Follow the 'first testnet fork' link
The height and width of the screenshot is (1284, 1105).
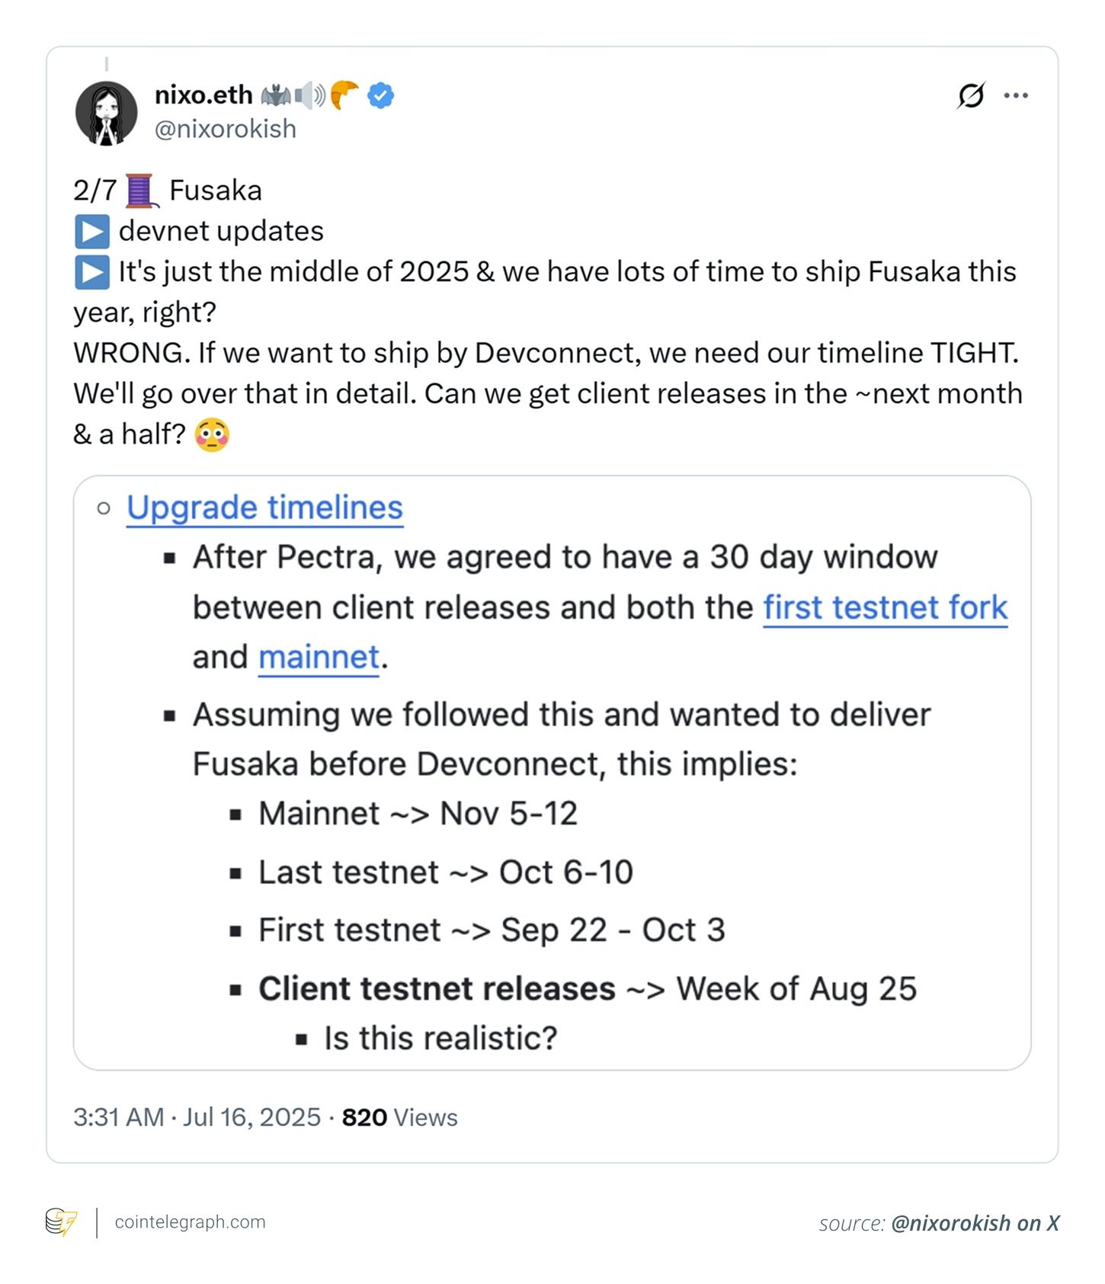click(x=886, y=608)
